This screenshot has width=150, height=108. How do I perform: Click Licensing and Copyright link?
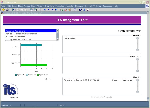pyautogui.click(x=102, y=97)
